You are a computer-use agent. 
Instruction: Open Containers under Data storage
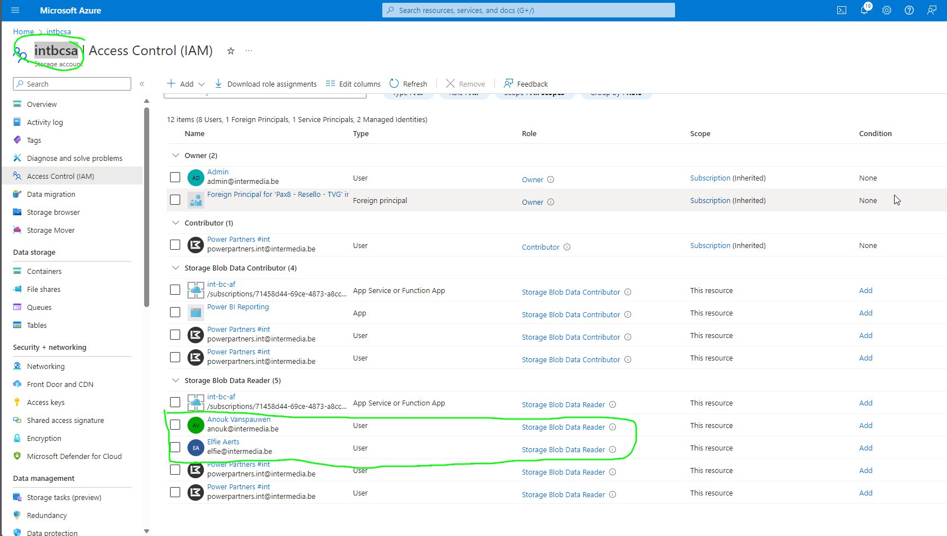point(44,271)
